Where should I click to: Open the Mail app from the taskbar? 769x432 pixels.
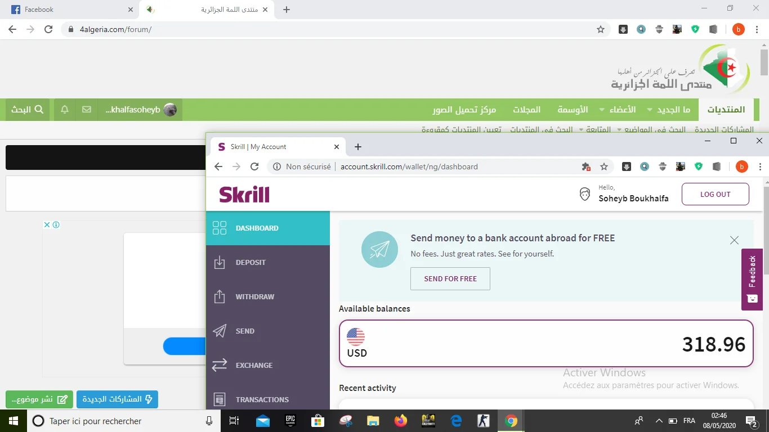263,421
